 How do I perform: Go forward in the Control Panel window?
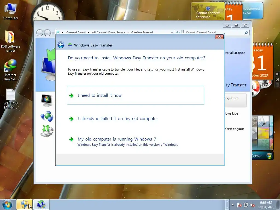(x=47, y=33)
